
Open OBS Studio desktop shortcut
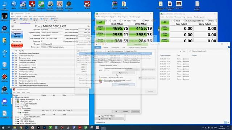[x=5, y=90]
